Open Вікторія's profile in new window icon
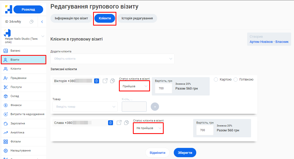Screen dimensions: 294x159 click(x=105, y=81)
